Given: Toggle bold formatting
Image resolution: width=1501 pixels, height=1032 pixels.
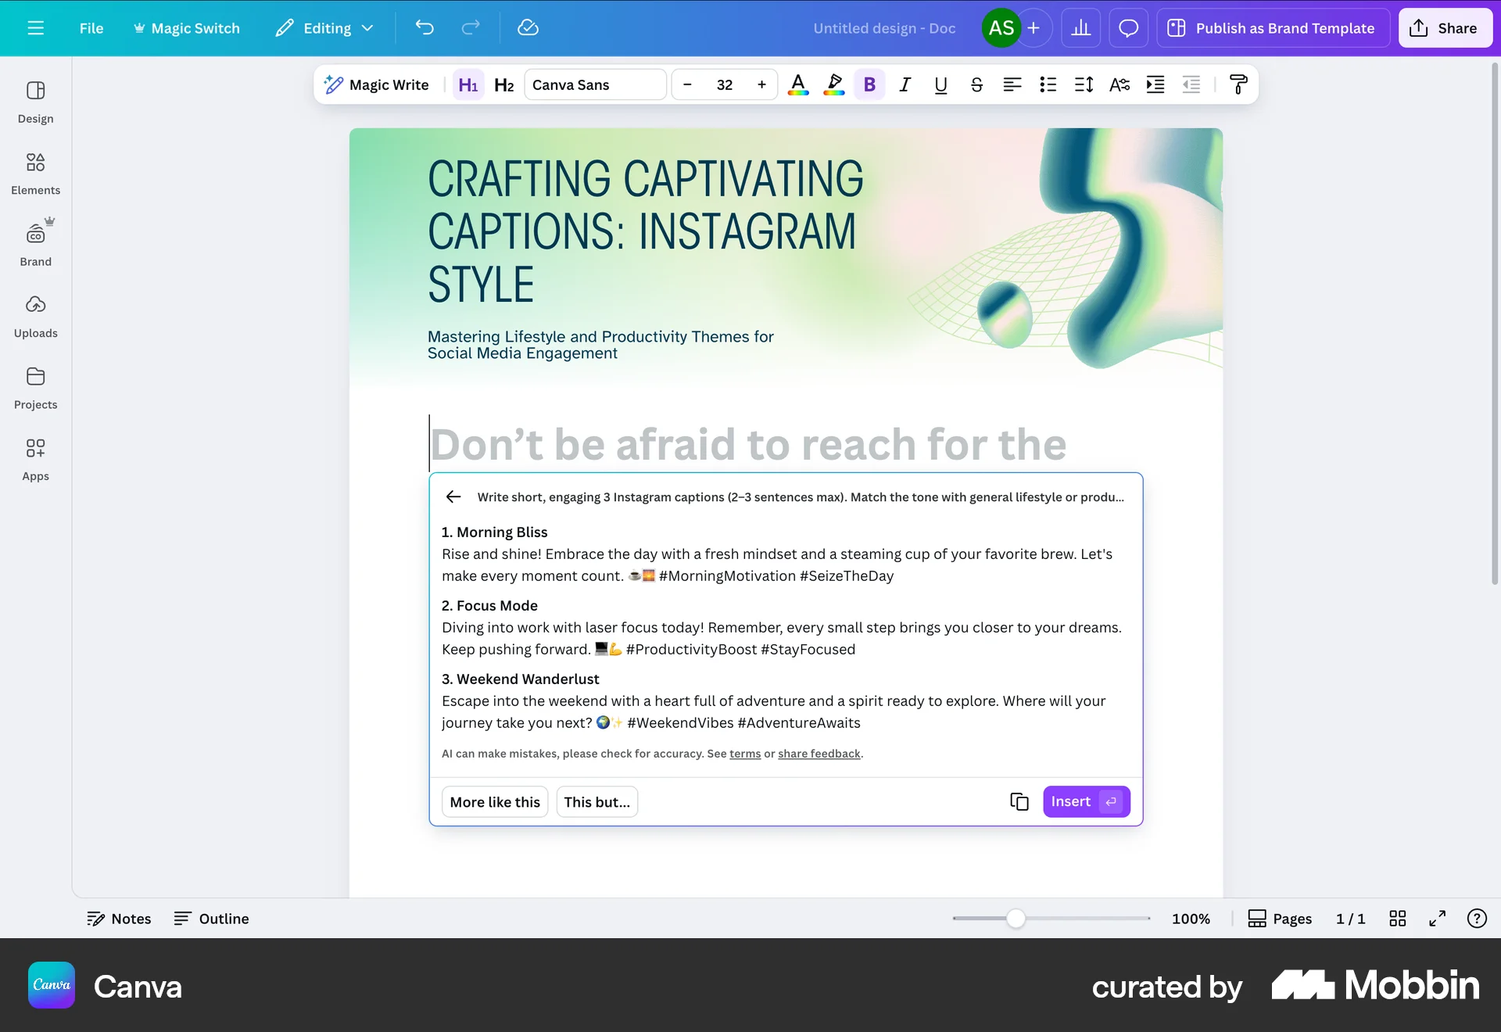Looking at the screenshot, I should (x=869, y=84).
